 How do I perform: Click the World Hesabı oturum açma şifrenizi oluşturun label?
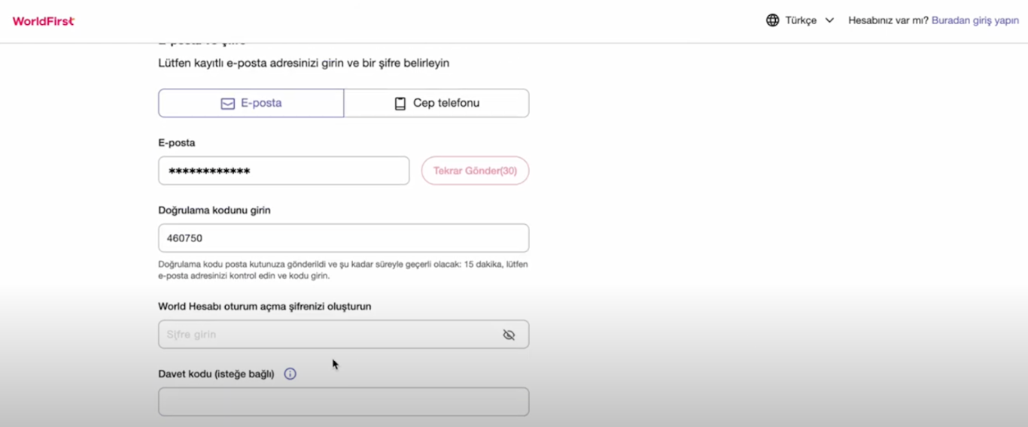(x=264, y=307)
